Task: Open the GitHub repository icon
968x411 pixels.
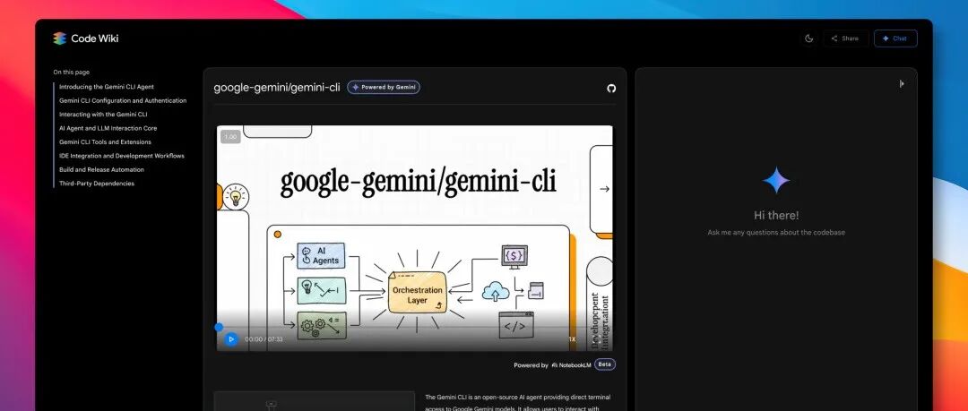Action: (611, 89)
